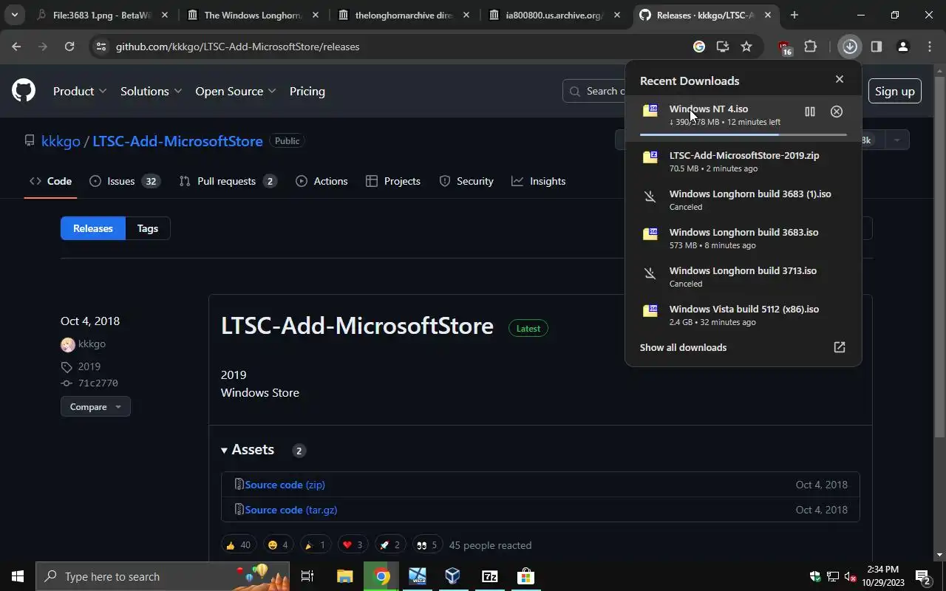
Task: Open 7-Zip from the taskbar
Action: point(489,576)
